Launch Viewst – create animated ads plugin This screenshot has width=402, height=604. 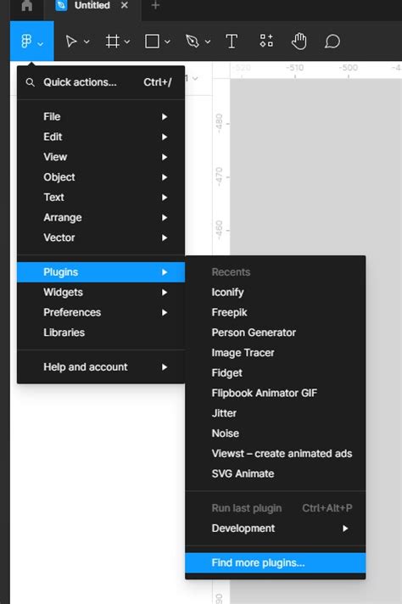[276, 453]
